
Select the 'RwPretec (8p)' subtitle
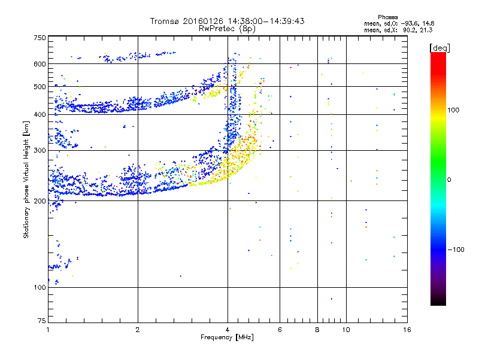tap(227, 29)
